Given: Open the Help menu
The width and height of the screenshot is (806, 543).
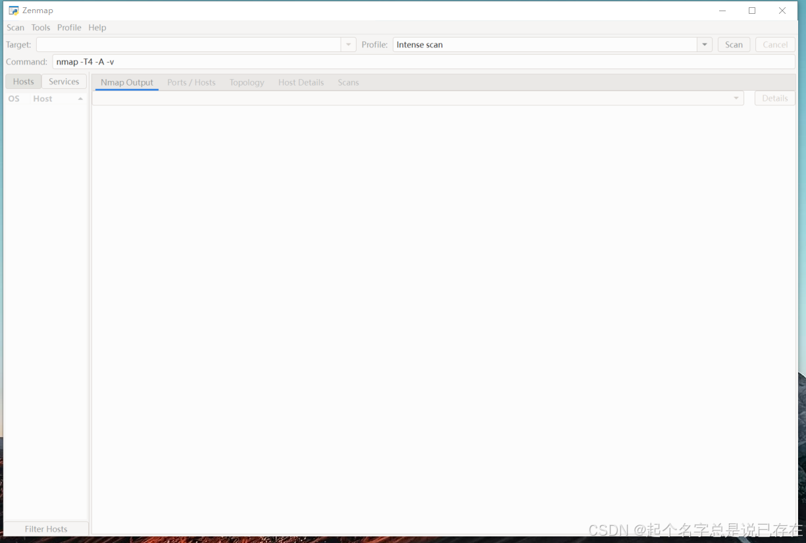Looking at the screenshot, I should [x=97, y=28].
